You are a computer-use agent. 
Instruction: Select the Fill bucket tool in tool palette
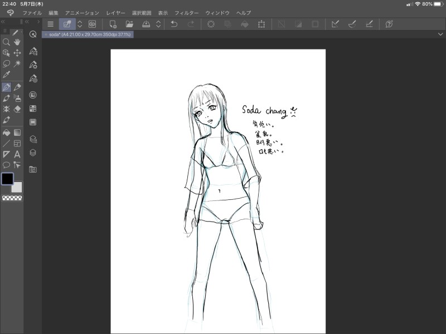coord(6,132)
